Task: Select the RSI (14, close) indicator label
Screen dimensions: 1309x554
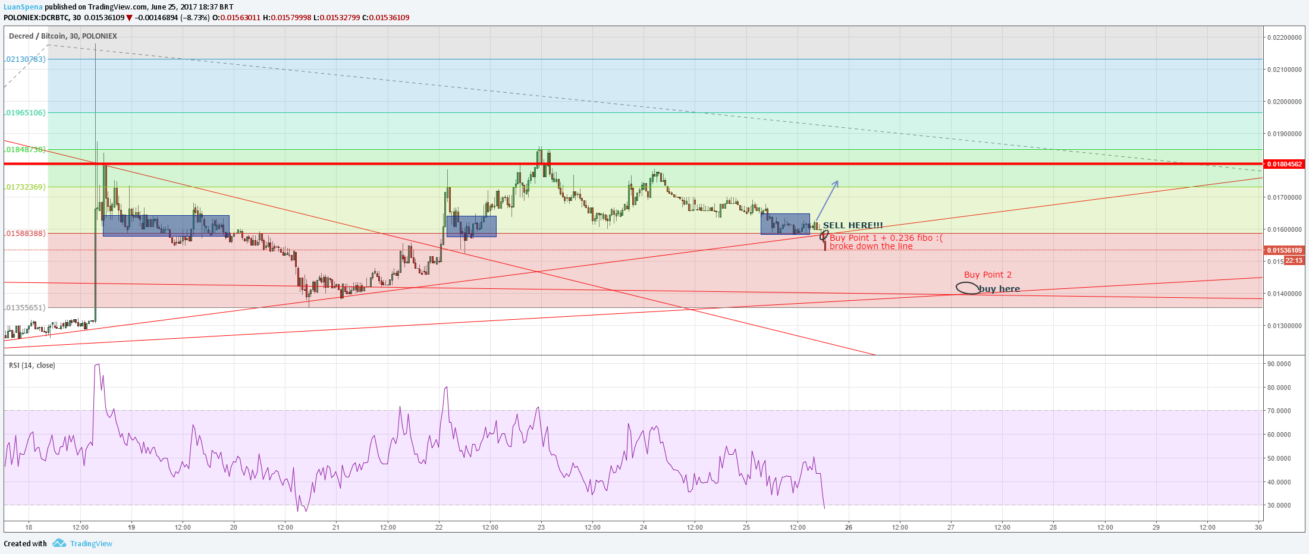Action: [x=32, y=366]
